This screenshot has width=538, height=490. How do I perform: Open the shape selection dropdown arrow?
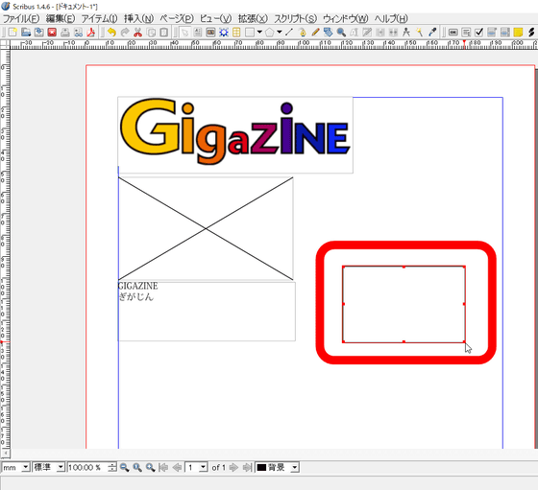(259, 33)
